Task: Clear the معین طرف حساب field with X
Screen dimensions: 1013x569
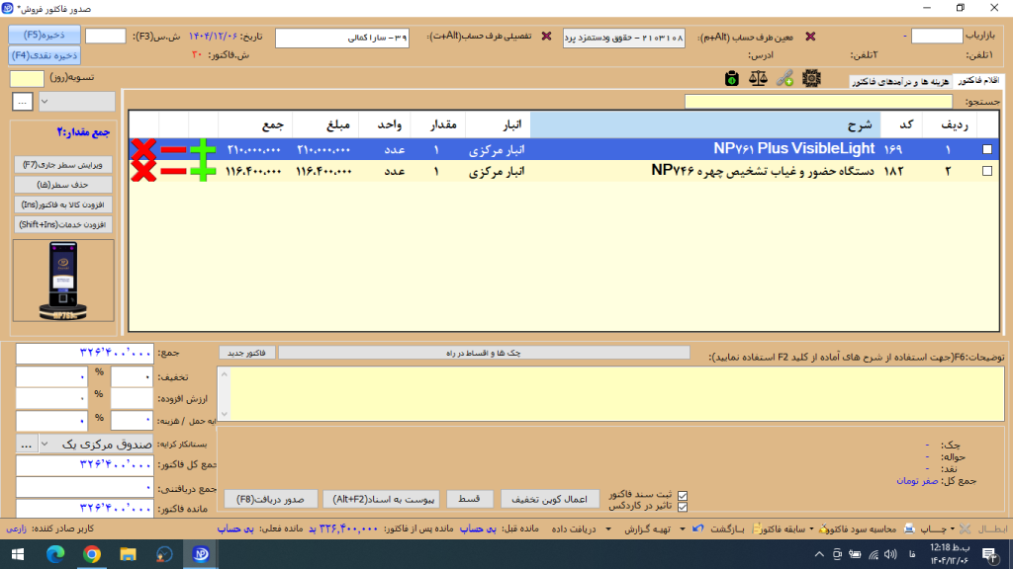Action: (811, 37)
